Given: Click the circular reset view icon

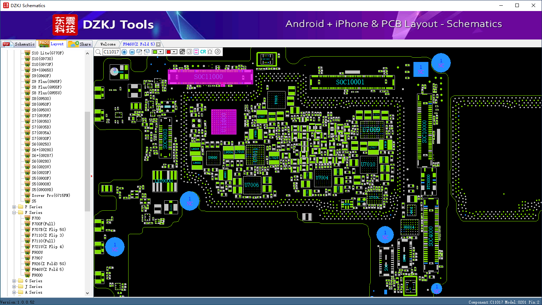Looking at the screenshot, I should click(x=218, y=52).
